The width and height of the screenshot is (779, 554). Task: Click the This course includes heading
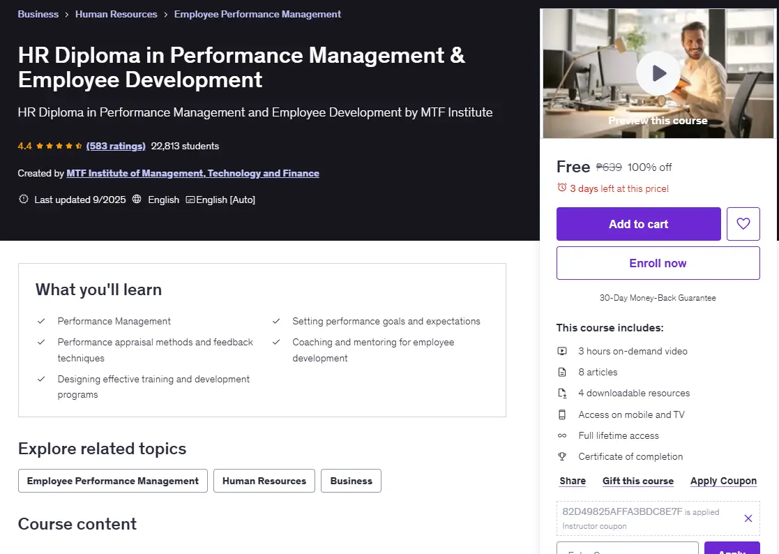click(610, 328)
